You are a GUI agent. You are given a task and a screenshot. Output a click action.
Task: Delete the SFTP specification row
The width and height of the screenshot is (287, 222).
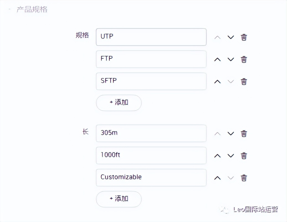click(x=244, y=81)
